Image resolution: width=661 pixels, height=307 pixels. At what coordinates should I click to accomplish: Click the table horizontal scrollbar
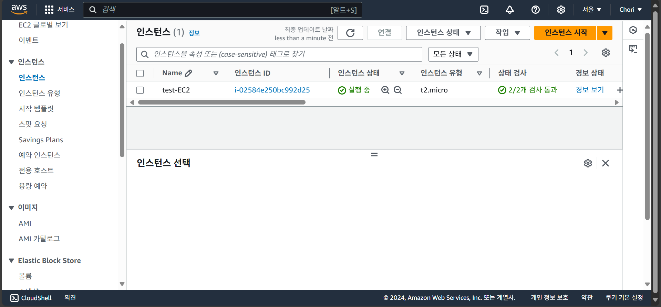coord(222,102)
